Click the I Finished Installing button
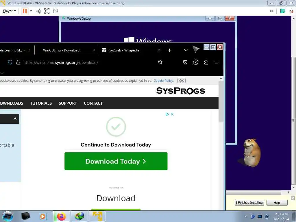The image size is (296, 222). (249, 203)
